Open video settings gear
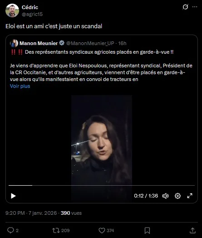The image size is (202, 238). [x=177, y=196]
